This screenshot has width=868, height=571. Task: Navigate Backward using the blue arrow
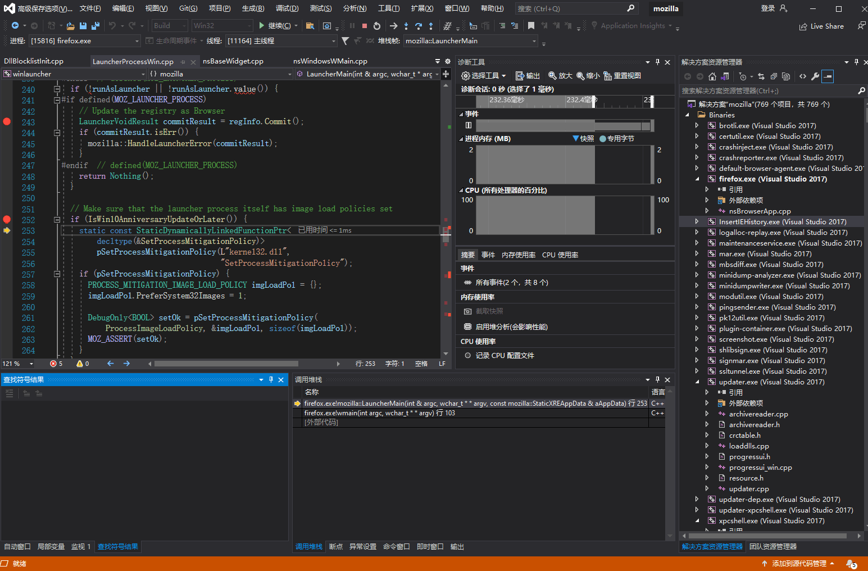(x=15, y=26)
